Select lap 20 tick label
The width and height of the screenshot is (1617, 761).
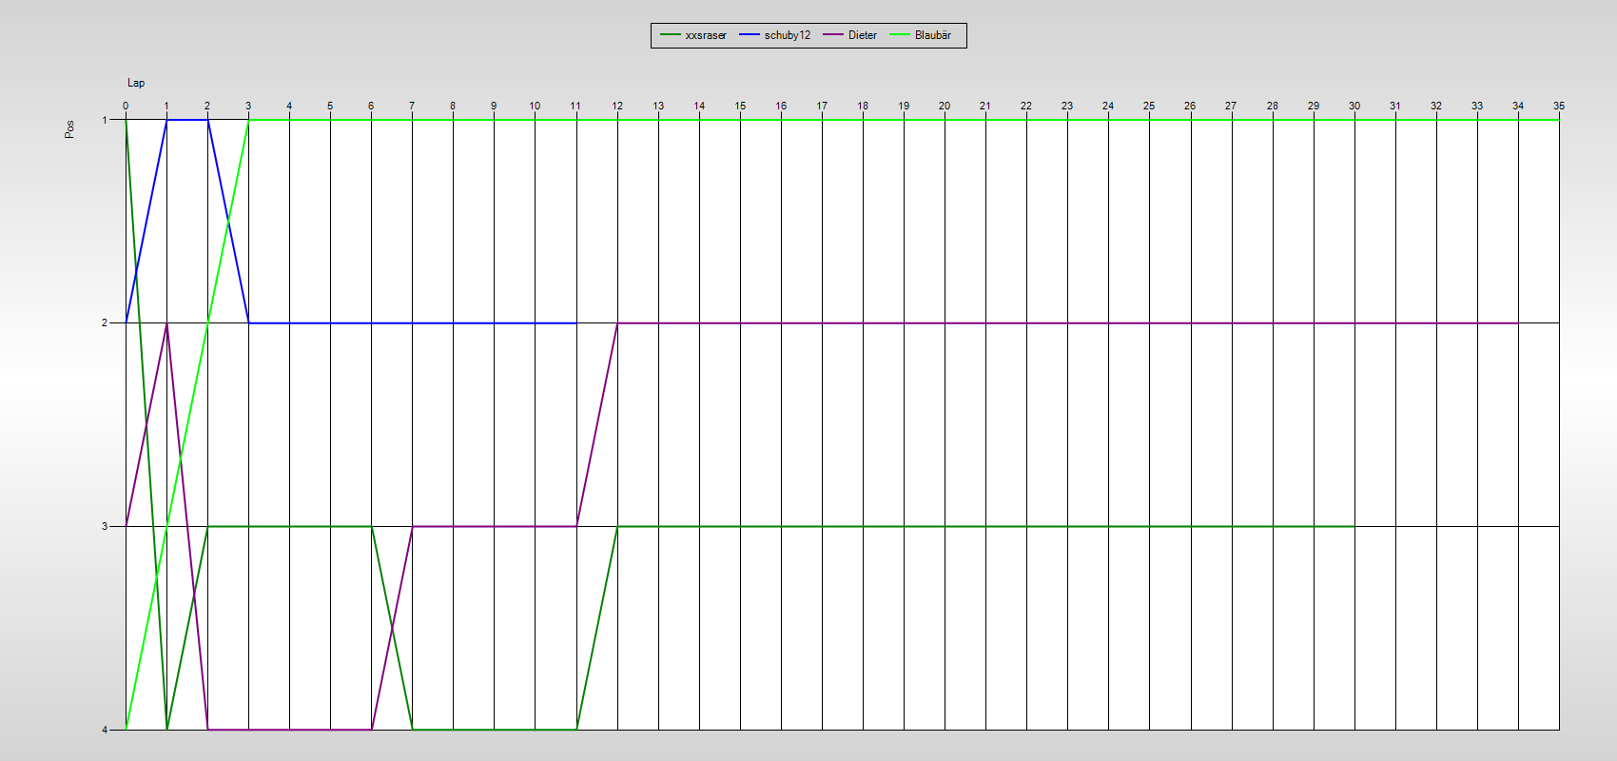pos(945,106)
